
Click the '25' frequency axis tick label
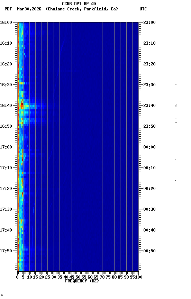click(47, 278)
